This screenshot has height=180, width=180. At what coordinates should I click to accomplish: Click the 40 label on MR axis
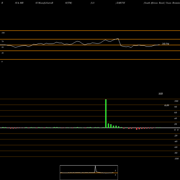click(176, 118)
